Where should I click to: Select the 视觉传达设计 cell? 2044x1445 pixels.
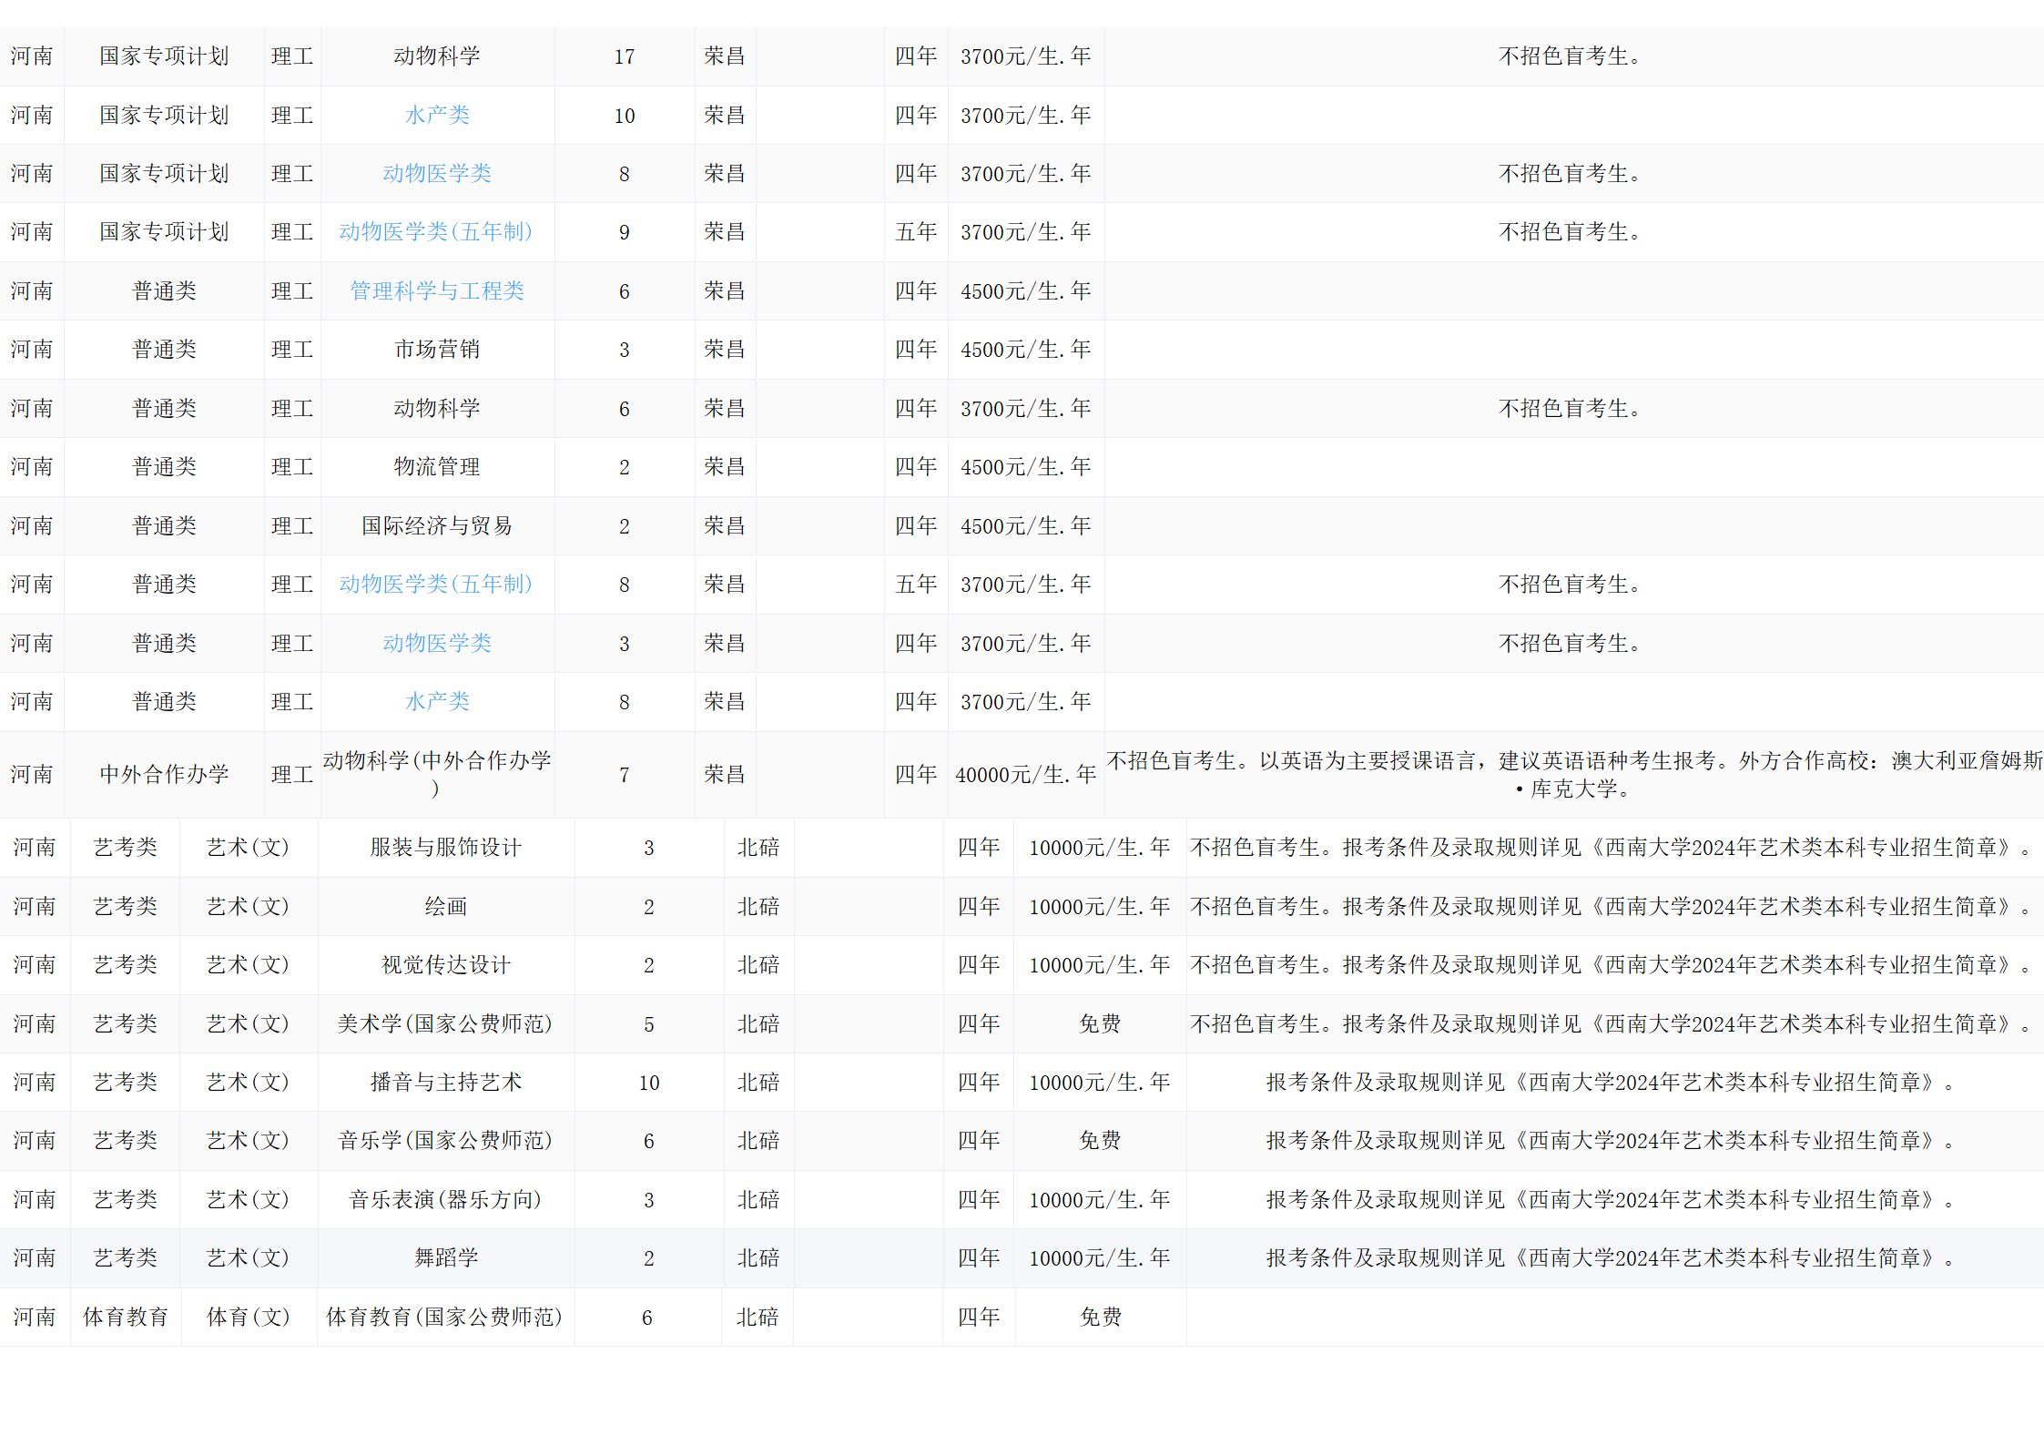point(446,965)
